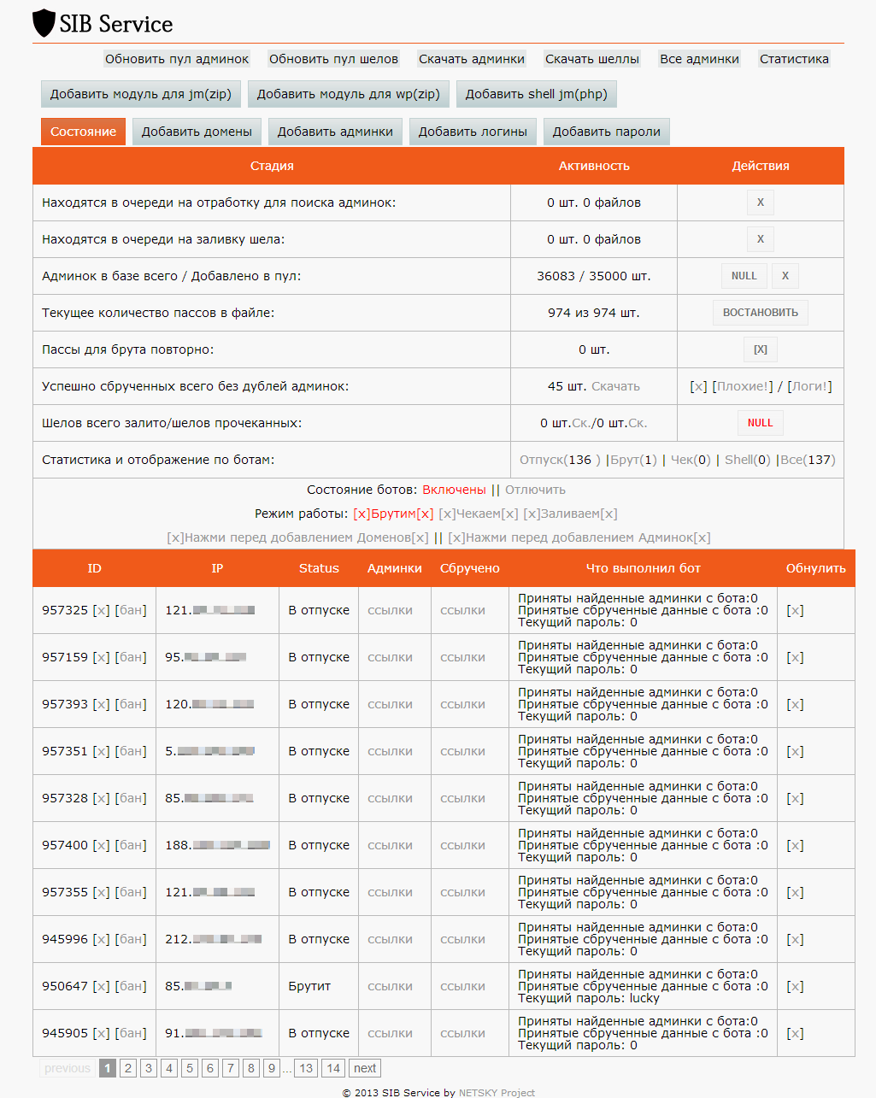Switch to the Состояние tab

[83, 132]
